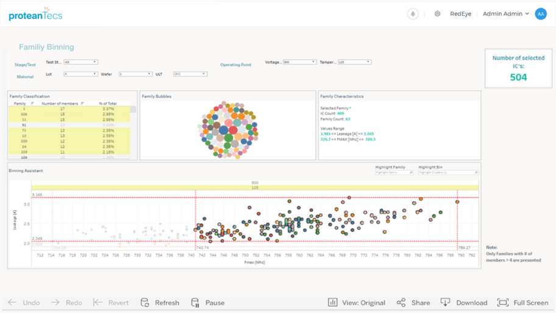
Task: Click the proteanTecs logo
Action: point(35,15)
